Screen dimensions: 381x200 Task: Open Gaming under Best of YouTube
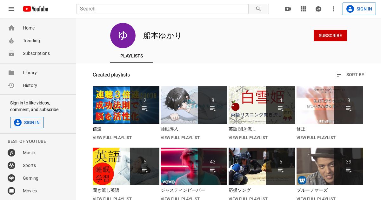pyautogui.click(x=38, y=178)
